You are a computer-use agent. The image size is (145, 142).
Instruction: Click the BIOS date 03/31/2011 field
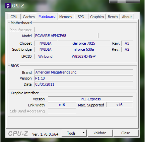[84, 84]
